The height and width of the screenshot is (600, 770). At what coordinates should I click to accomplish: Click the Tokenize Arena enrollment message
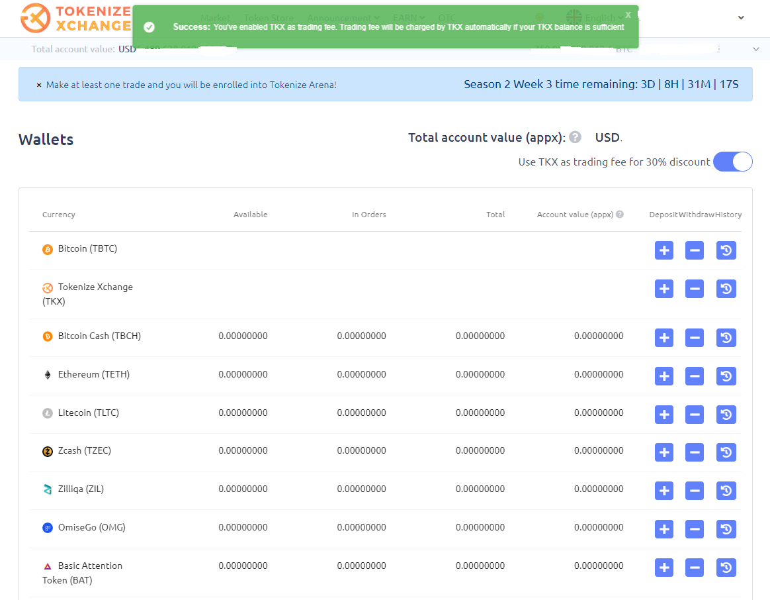[192, 85]
